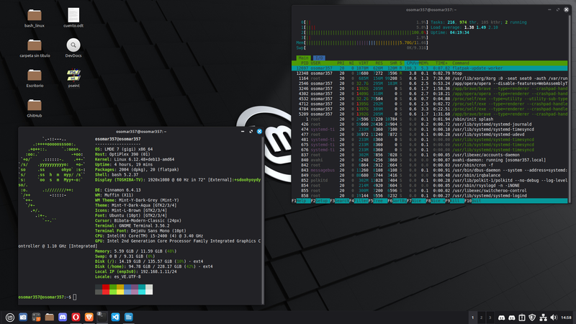Screen dimensions: 576x324
Task: Click the 14:58 clock in the panel
Action: pos(565,317)
